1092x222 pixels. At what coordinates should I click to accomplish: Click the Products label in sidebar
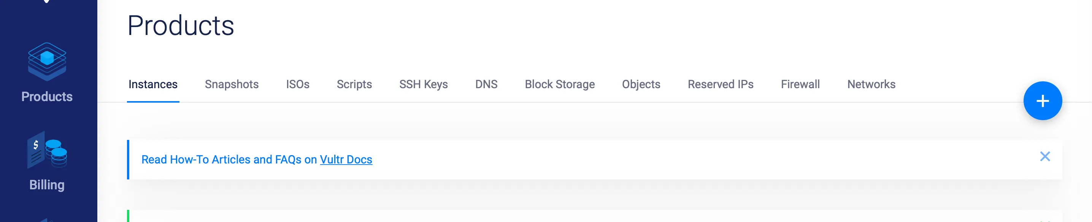47,97
